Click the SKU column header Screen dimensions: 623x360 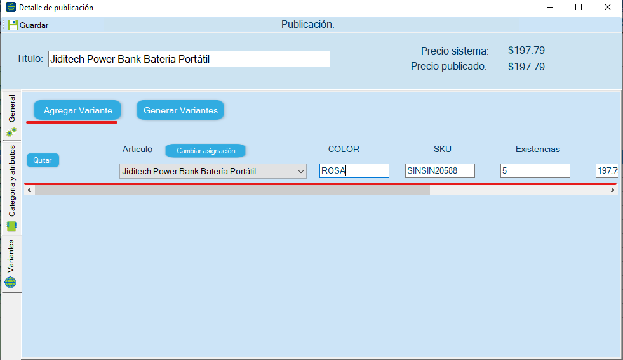(x=442, y=149)
